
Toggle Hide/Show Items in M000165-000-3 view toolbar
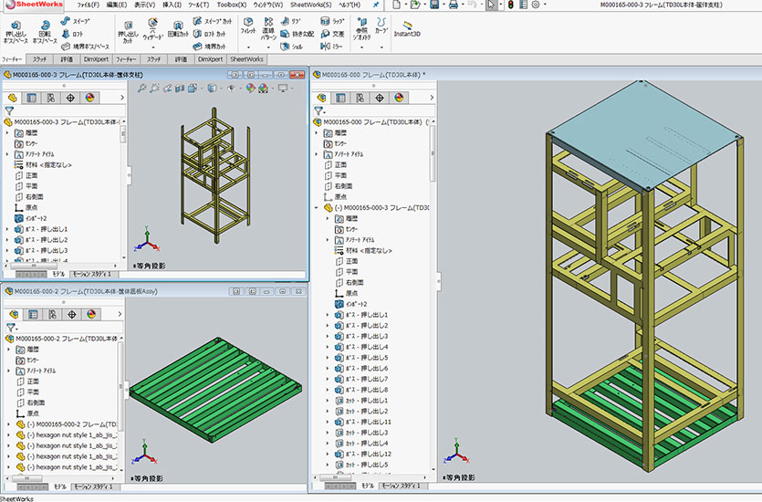tap(231, 89)
